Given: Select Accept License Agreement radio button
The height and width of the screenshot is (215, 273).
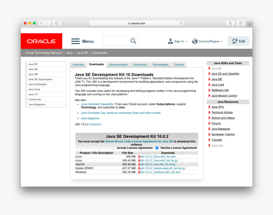Looking at the screenshot, I should tap(114, 148).
